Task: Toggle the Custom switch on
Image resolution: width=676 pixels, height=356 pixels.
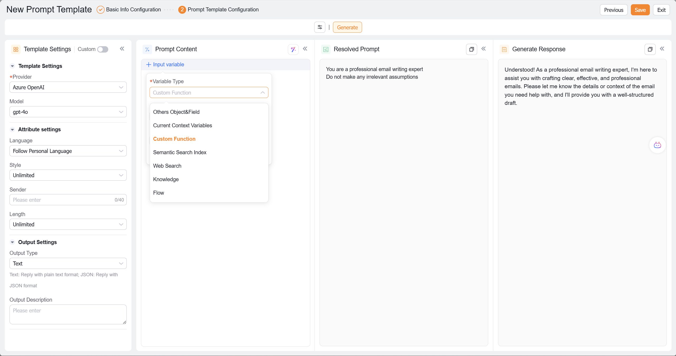Action: point(103,49)
